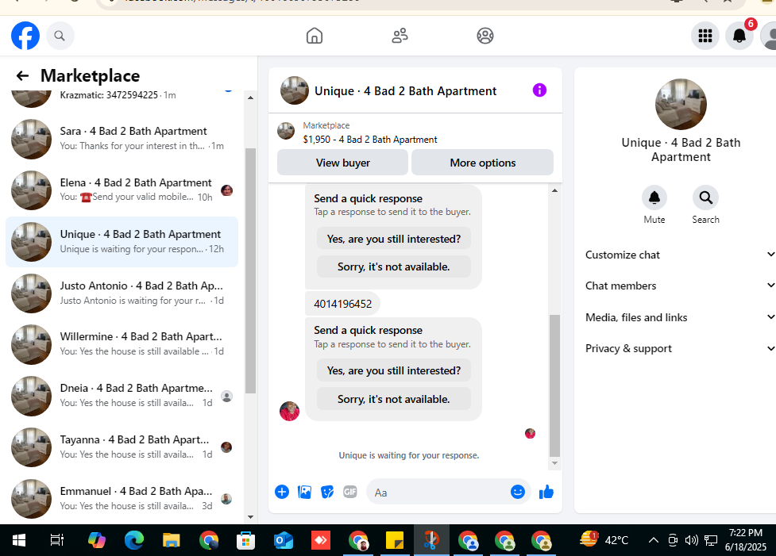Open the Copilot icon on taskbar
Viewport: 776px width, 556px height.
tap(97, 540)
